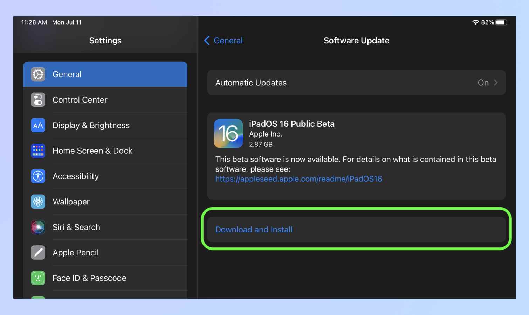
Task: Tap the Mon Jul 11 date
Action: pos(67,22)
